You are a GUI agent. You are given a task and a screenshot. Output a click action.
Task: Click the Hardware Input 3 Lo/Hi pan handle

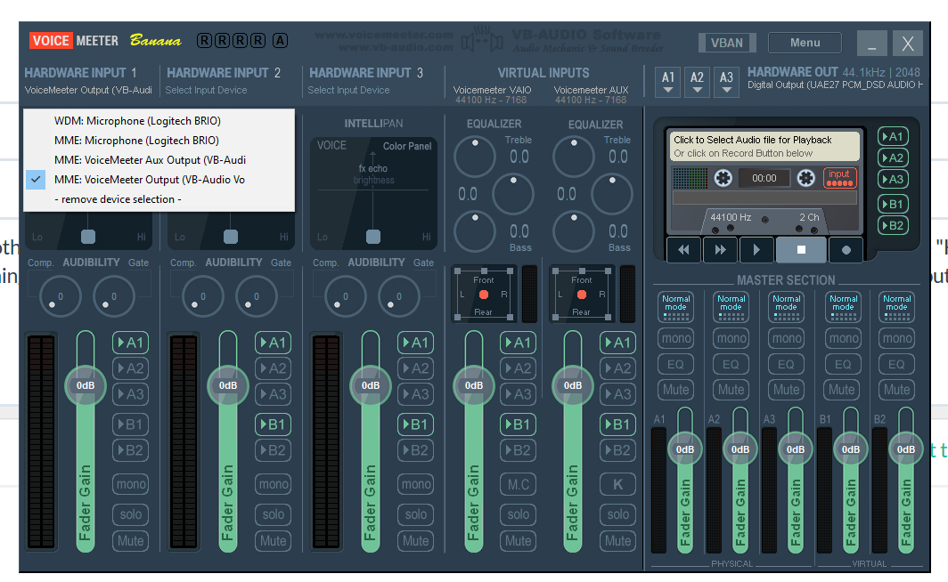[373, 236]
